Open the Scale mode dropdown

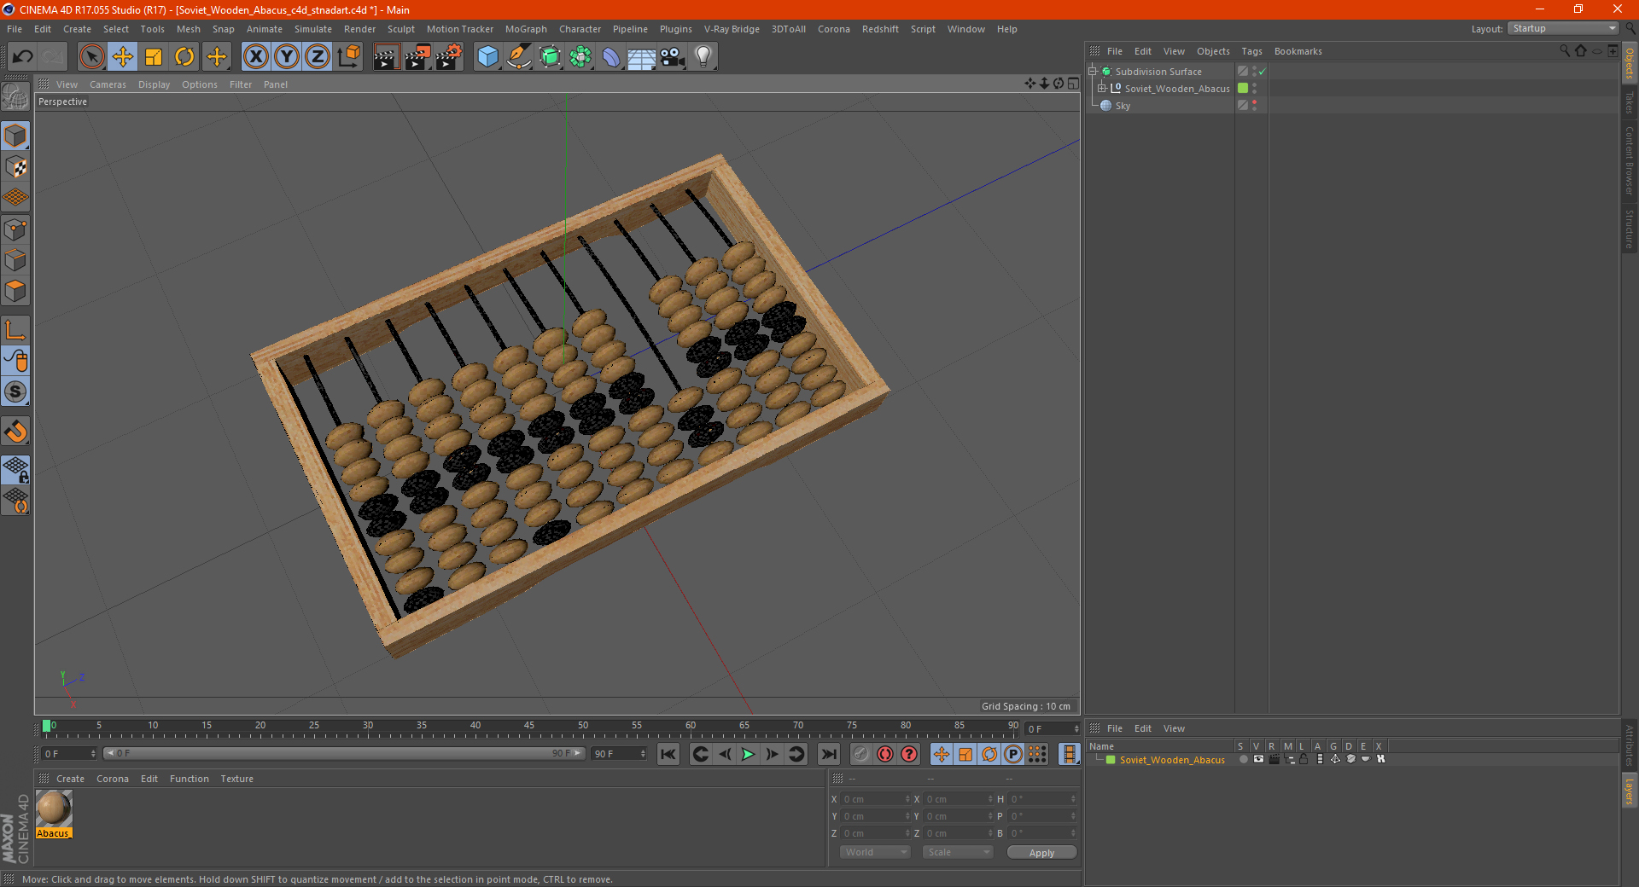pyautogui.click(x=958, y=852)
